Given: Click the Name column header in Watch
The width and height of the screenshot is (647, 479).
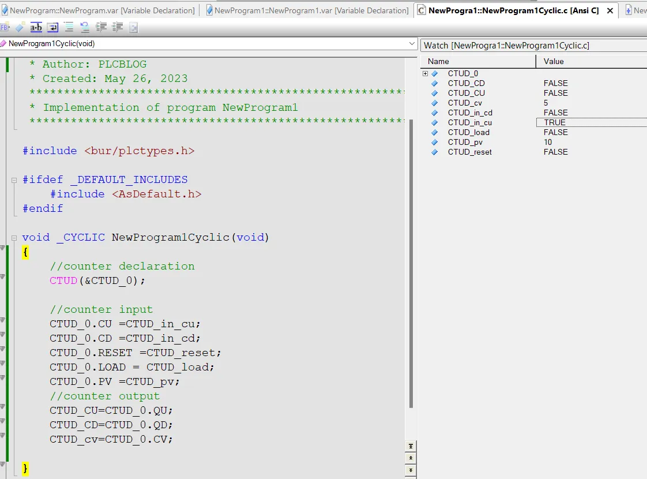Looking at the screenshot, I should pos(478,62).
